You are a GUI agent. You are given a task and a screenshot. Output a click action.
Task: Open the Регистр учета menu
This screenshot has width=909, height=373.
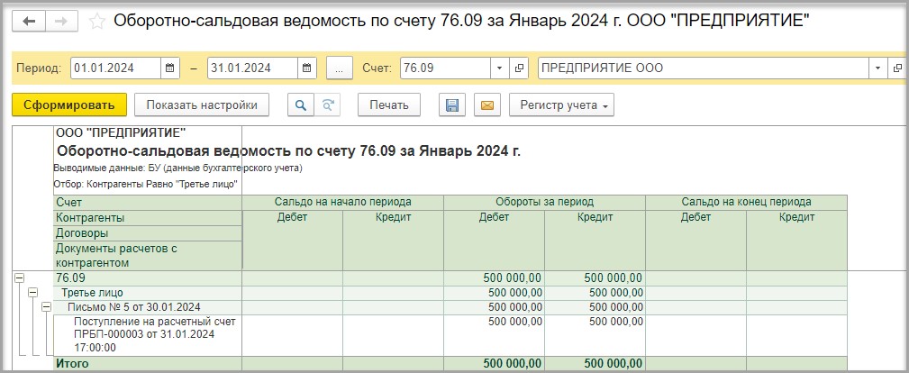point(561,105)
